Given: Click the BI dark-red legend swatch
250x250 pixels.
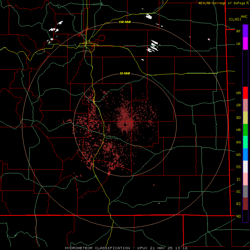Looking at the screenshot, I should [x=245, y=204].
